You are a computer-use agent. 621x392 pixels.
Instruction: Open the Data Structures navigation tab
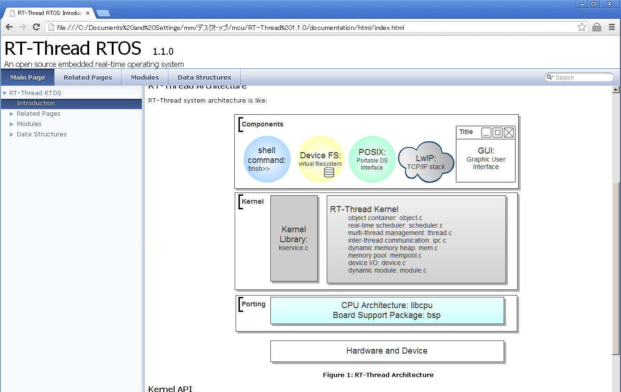(204, 77)
